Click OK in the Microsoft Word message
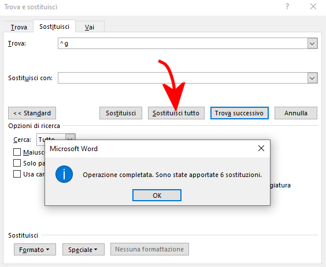The width and height of the screenshot is (326, 267). point(157,195)
